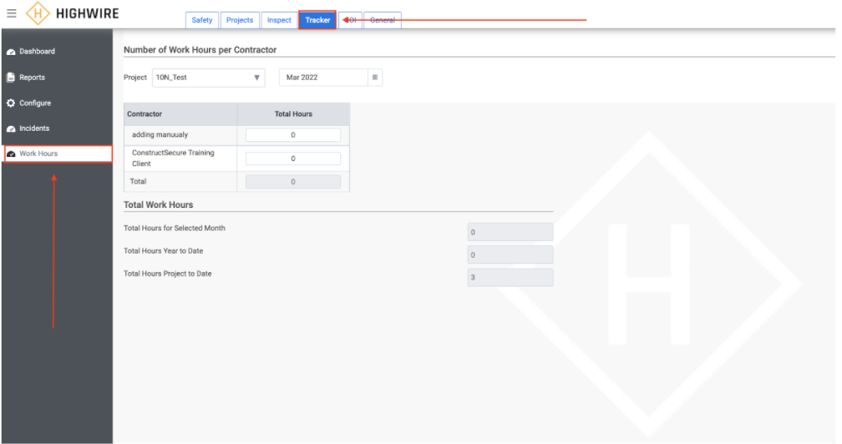The height and width of the screenshot is (444, 842).
Task: Click the 'Total Hours Project to Date' label
Action: click(x=168, y=274)
